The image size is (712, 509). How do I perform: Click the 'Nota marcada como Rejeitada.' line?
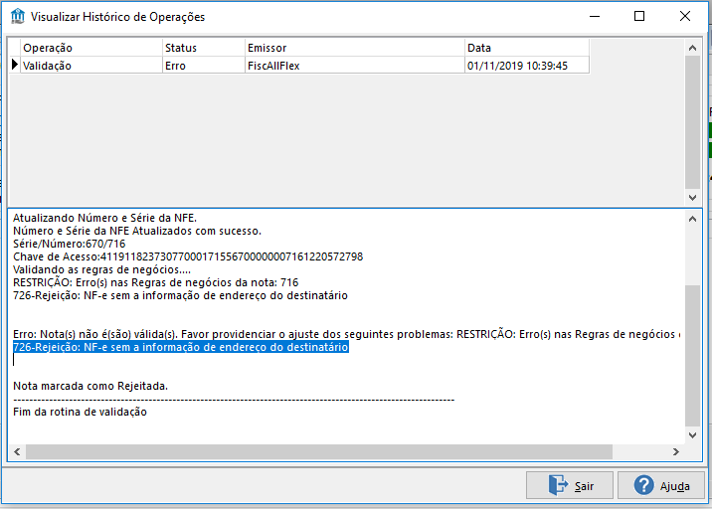coord(90,386)
